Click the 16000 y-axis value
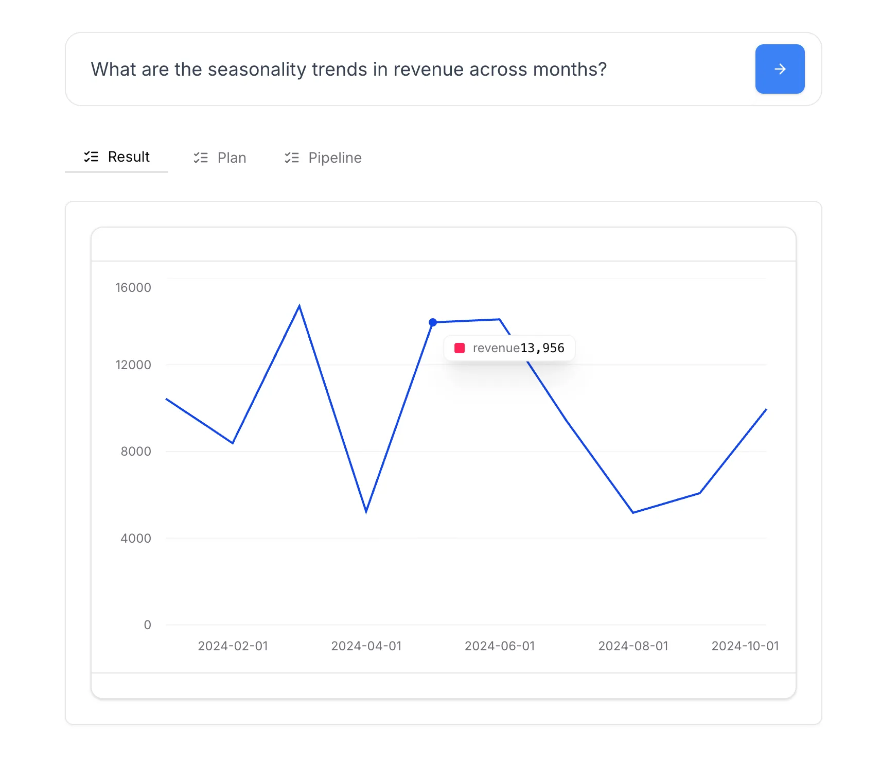This screenshot has width=881, height=761. click(x=133, y=287)
